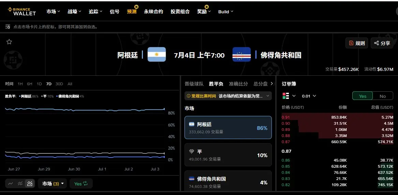The width and height of the screenshot is (398, 195).
Task: Set chart time range to 6H
Action: pos(30,84)
